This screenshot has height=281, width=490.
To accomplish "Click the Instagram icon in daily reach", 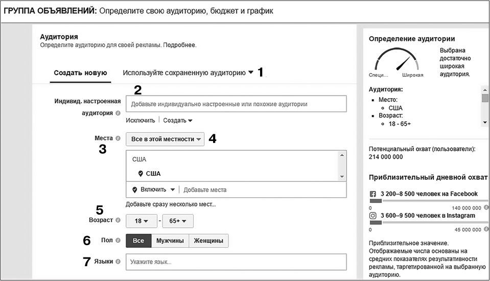I will pyautogui.click(x=372, y=216).
